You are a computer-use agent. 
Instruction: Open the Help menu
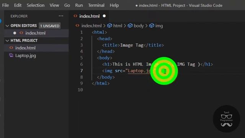(114, 5)
